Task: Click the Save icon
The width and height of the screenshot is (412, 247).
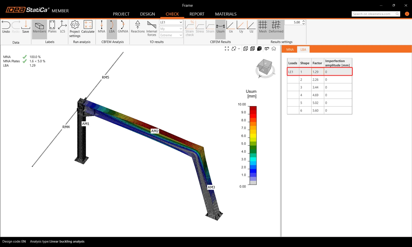Action: tap(25, 27)
